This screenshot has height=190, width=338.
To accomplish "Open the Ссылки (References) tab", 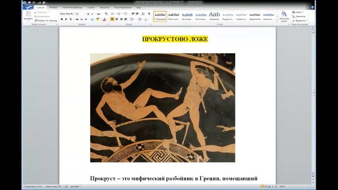I will pos(91,7).
